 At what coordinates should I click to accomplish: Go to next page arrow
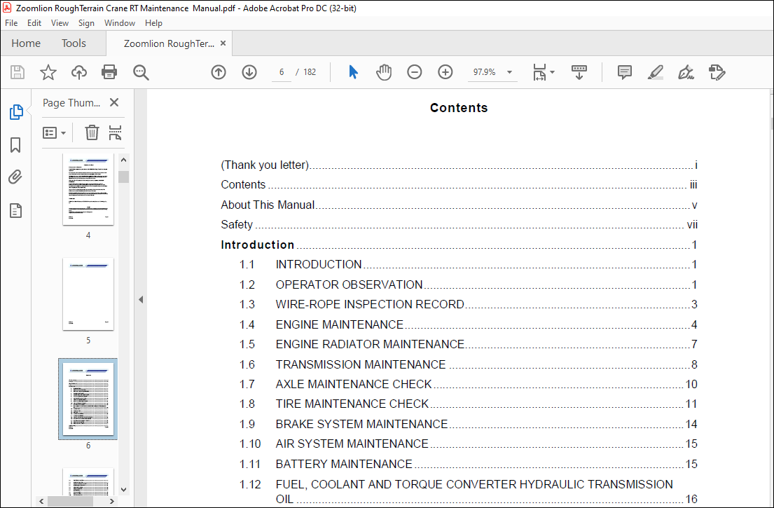(x=249, y=72)
